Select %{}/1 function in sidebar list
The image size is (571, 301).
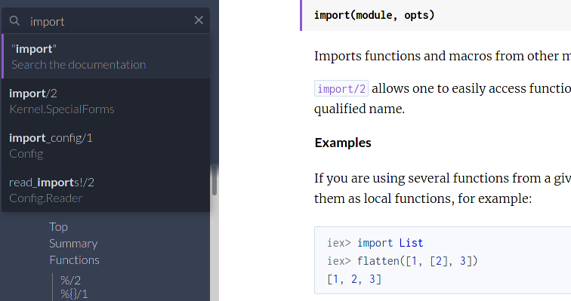[x=74, y=293]
